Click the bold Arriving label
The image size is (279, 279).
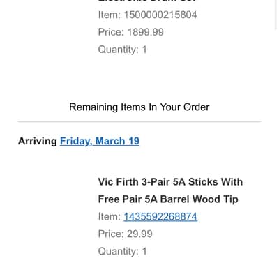coord(38,141)
